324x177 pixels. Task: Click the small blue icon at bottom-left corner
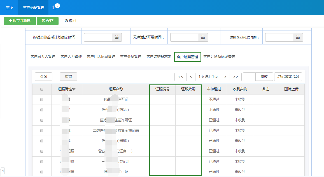tap(3, 170)
